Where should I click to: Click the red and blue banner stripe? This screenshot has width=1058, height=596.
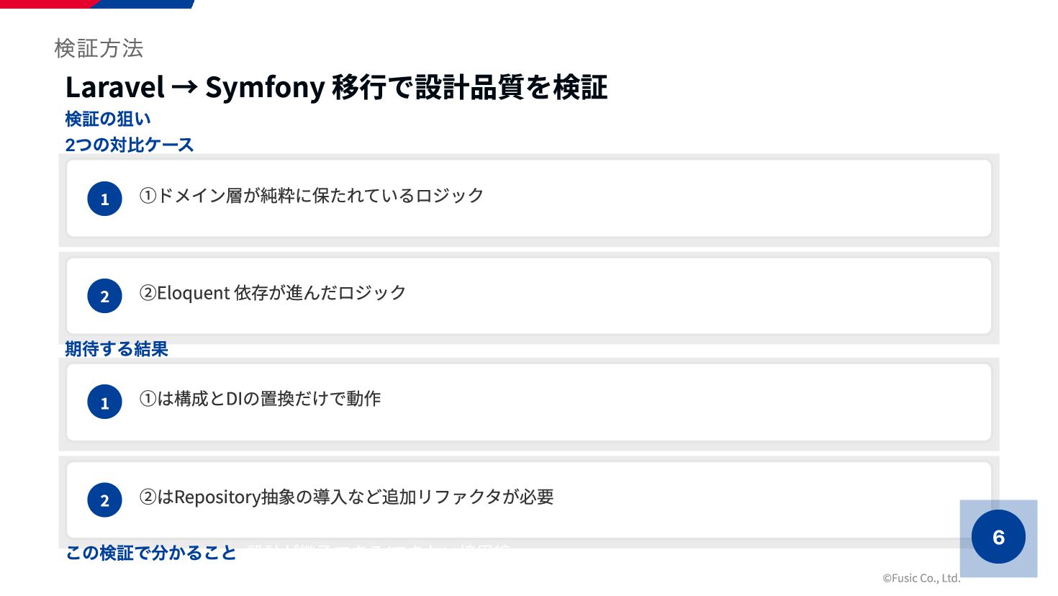click(x=97, y=4)
